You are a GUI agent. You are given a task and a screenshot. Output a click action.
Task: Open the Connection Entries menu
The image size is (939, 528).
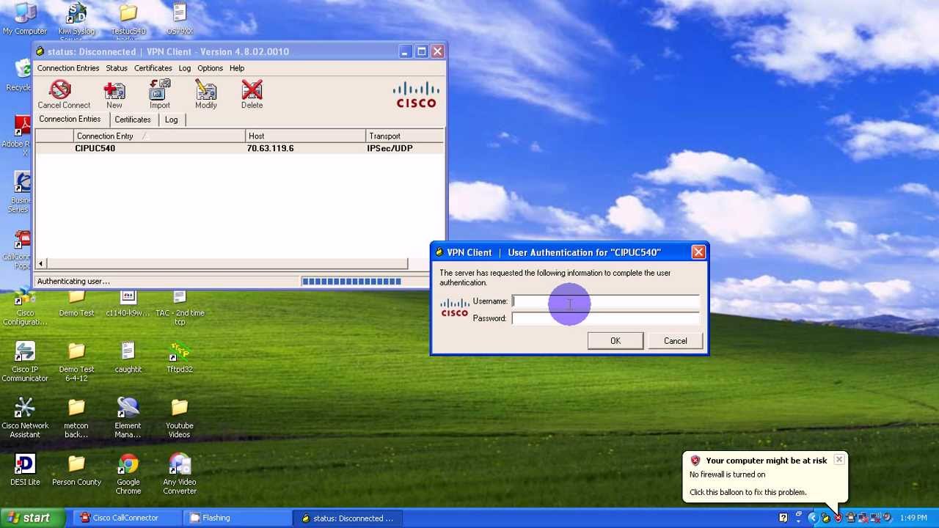(68, 68)
